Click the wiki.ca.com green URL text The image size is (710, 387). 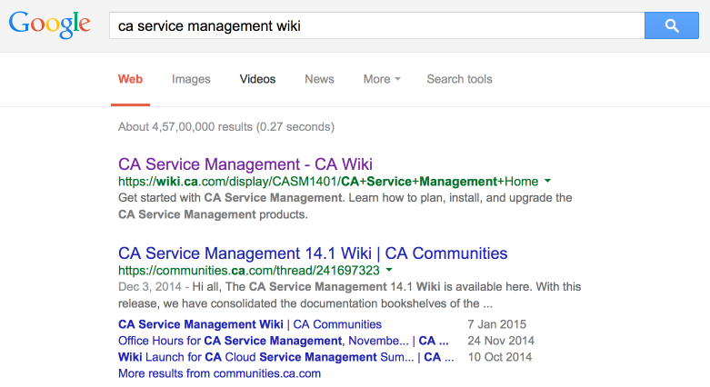point(328,182)
